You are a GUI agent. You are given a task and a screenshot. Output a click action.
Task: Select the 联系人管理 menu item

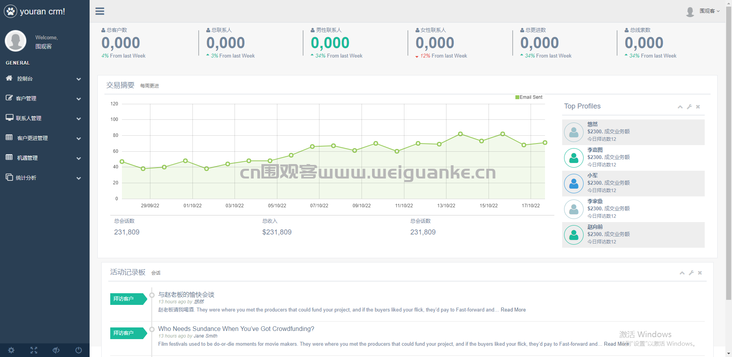[45, 118]
